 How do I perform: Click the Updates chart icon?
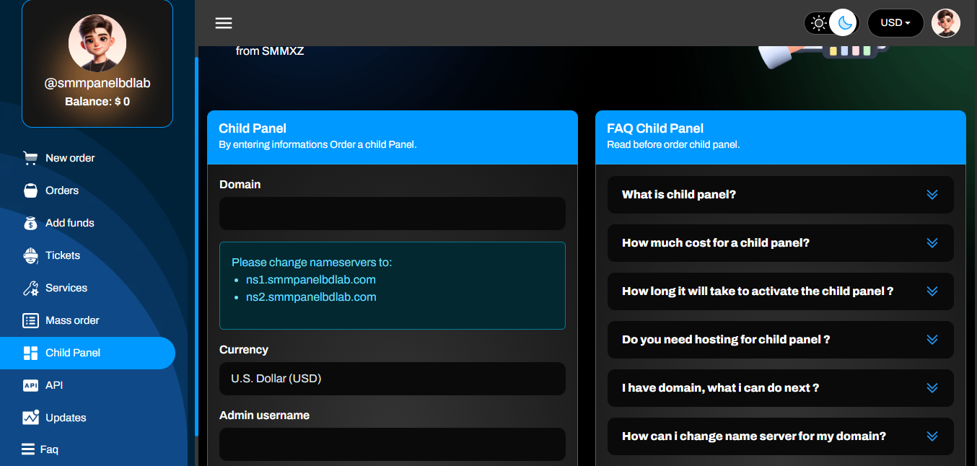click(30, 418)
